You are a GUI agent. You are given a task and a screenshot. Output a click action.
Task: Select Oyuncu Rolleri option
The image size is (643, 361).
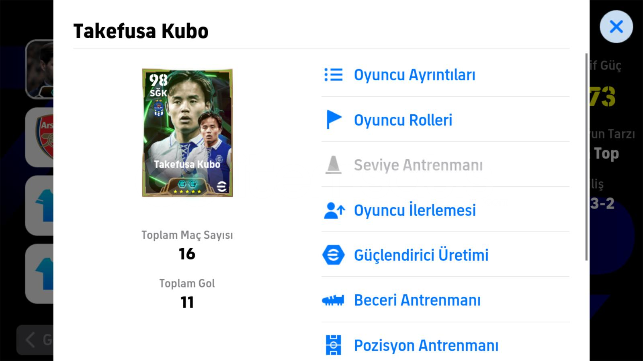coord(445,120)
